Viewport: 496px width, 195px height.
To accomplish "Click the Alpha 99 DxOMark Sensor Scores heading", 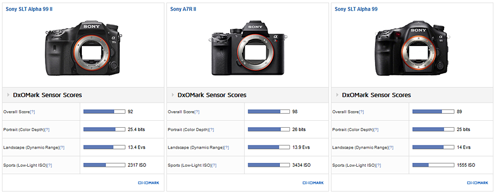I will 377,95.
